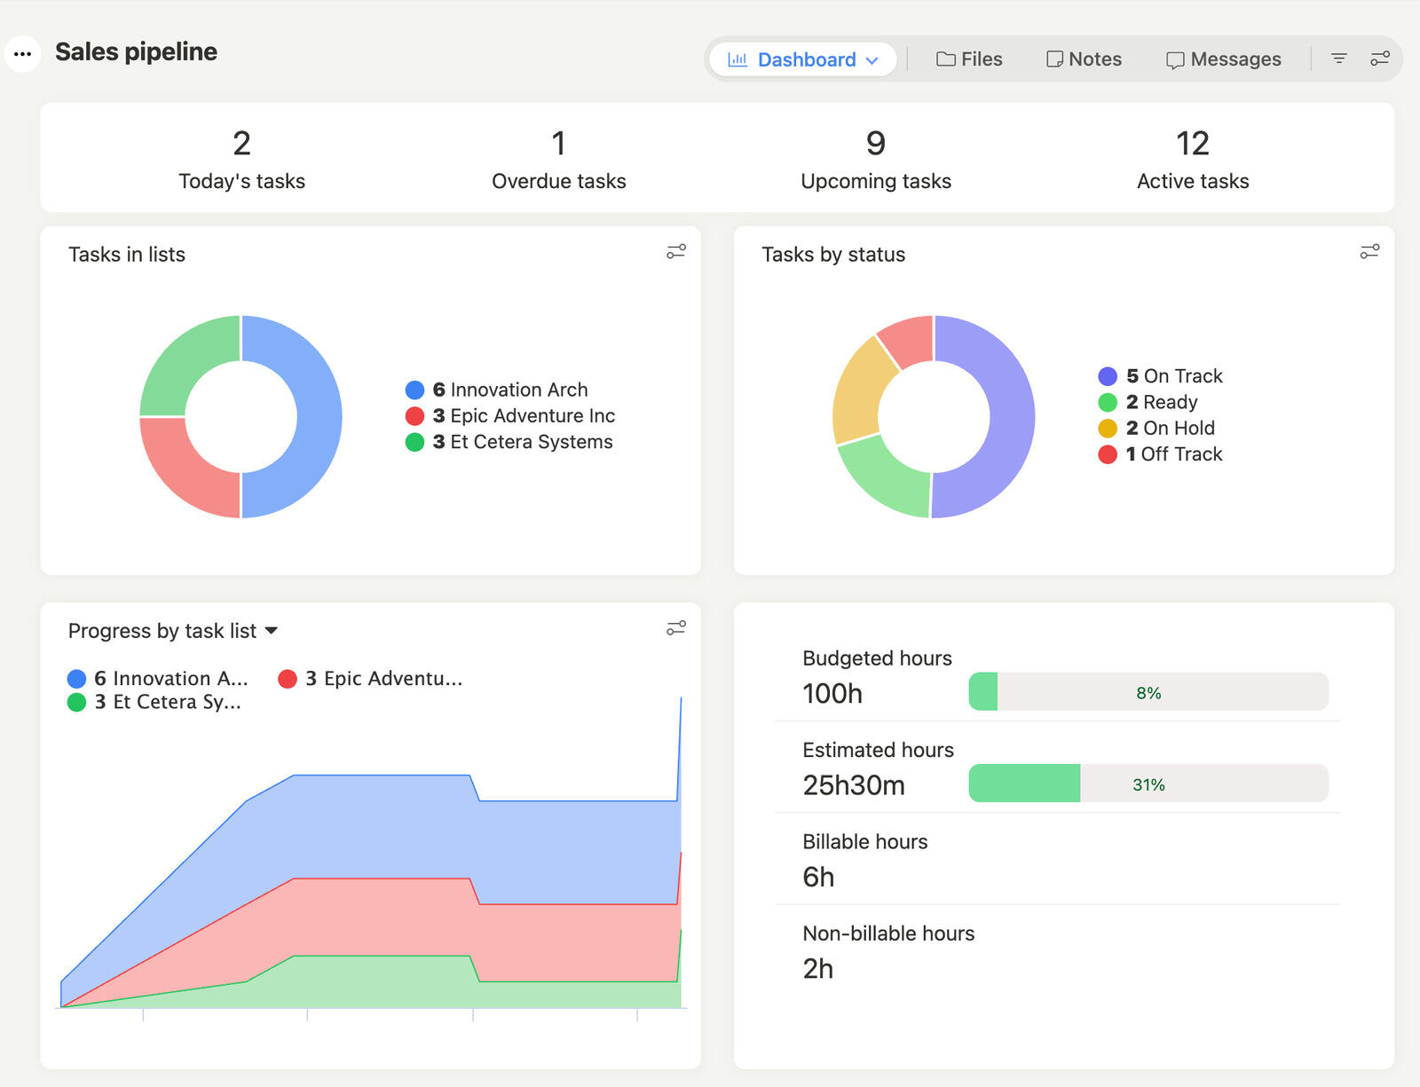Switch to the Notes tab
Image resolution: width=1420 pixels, height=1087 pixels.
click(x=1084, y=59)
